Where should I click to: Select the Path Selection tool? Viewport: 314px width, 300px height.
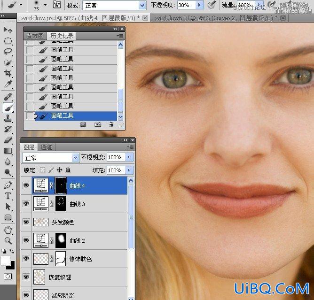[8, 207]
